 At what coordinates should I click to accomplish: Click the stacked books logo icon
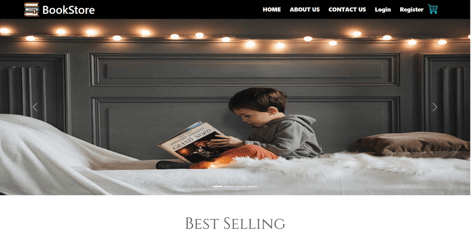[x=32, y=9]
